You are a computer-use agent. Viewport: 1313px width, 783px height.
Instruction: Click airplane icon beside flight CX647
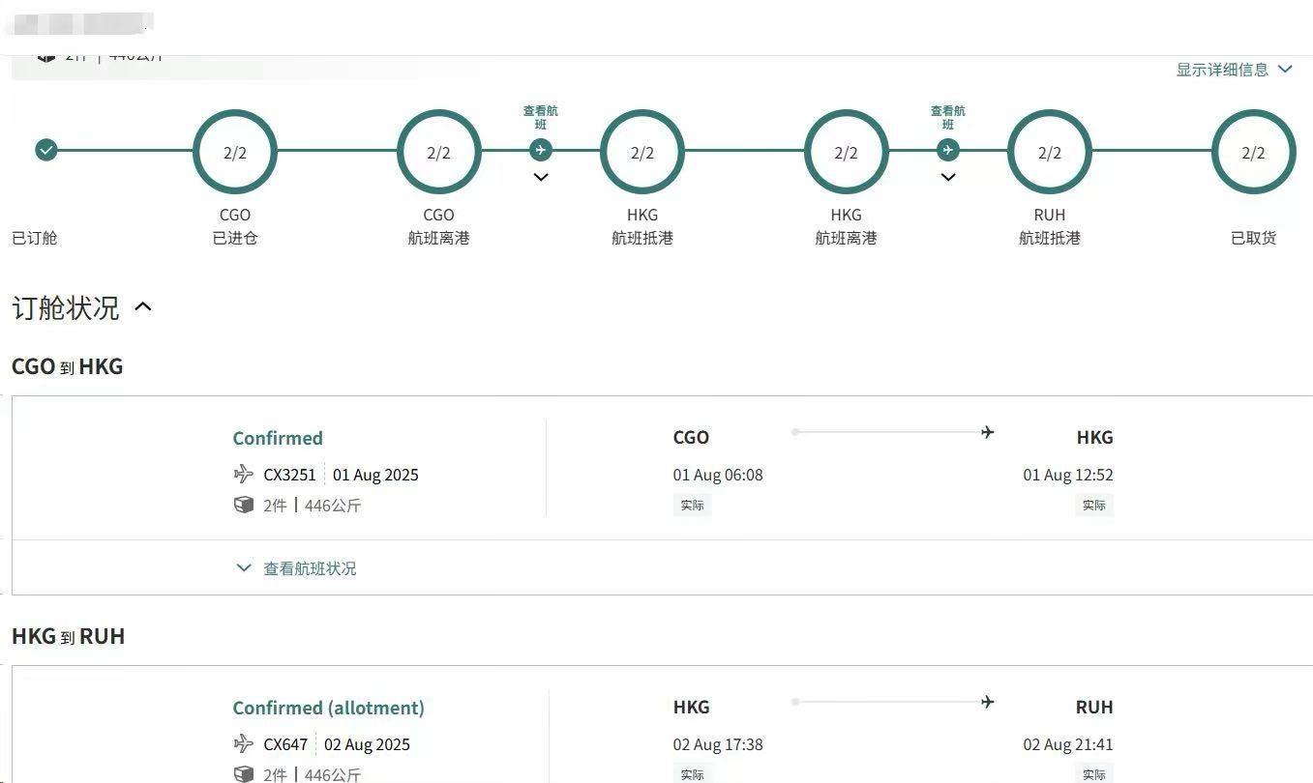click(x=244, y=744)
